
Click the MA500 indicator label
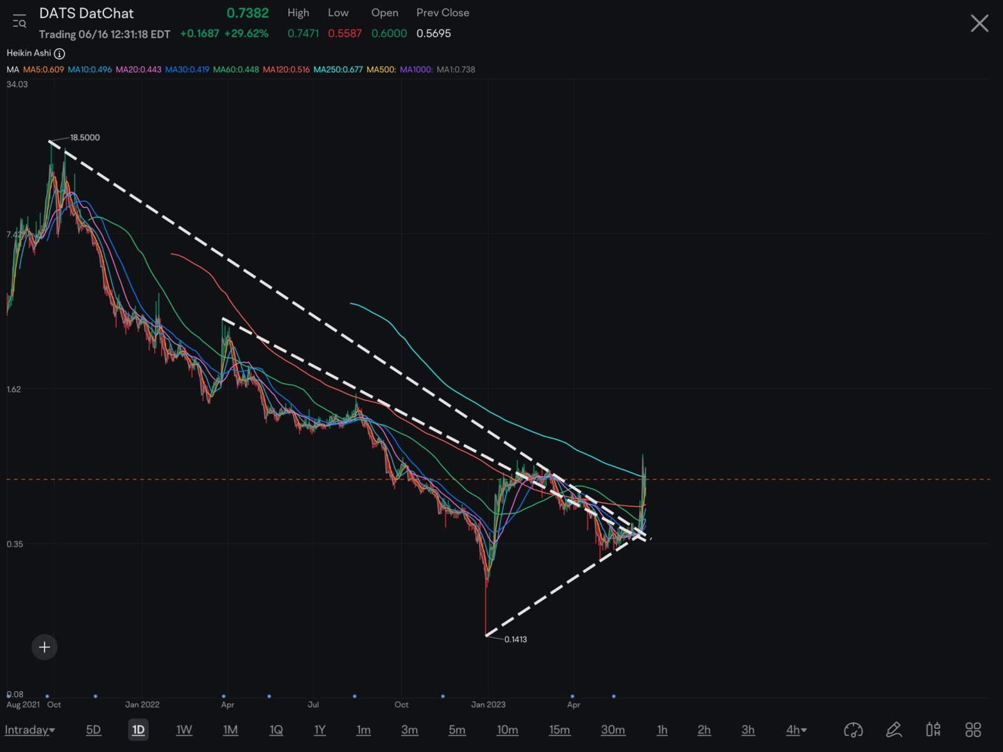(381, 70)
